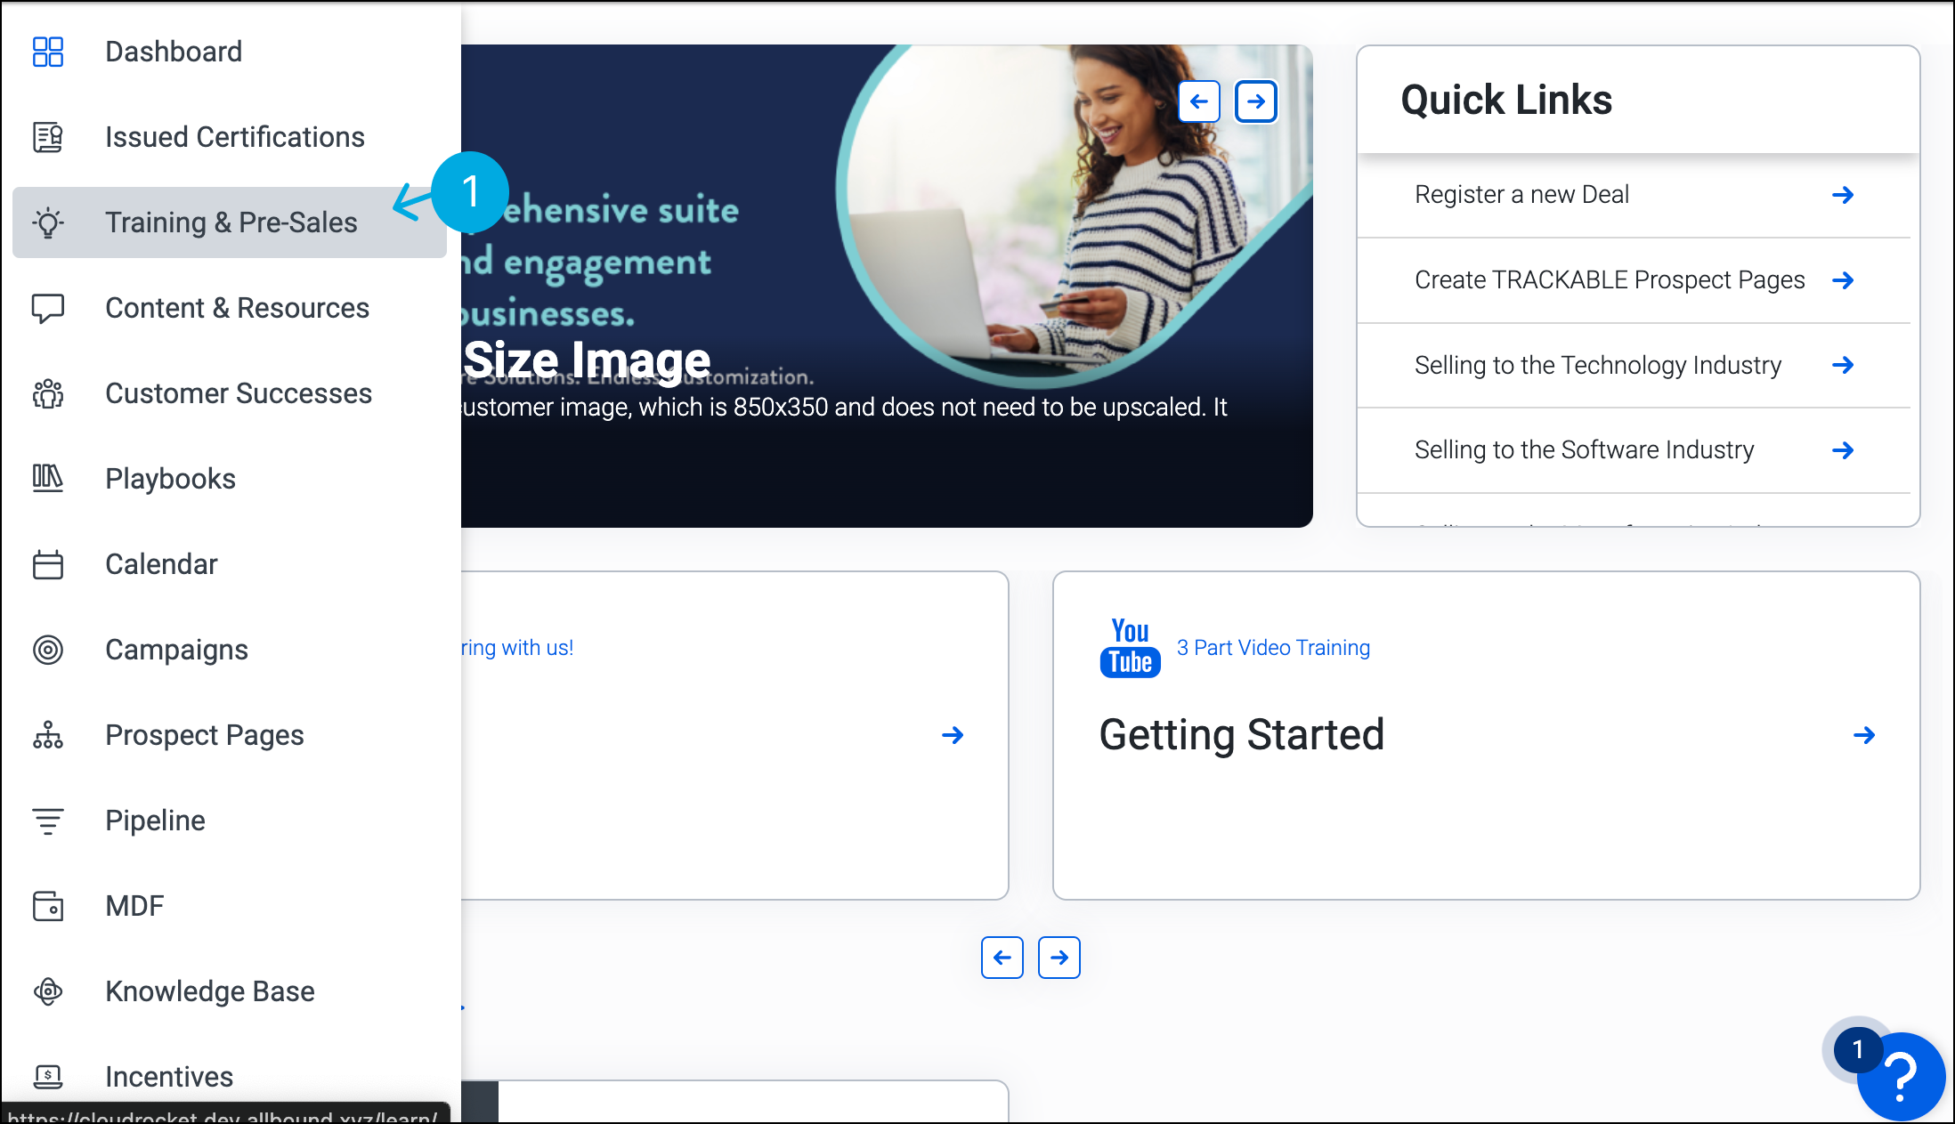Open the Knowledge Base menu item
This screenshot has width=1955, height=1124.
(x=230, y=991)
